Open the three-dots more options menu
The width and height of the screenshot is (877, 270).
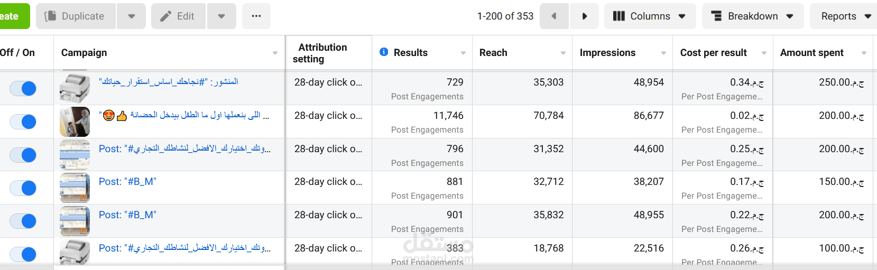[256, 16]
